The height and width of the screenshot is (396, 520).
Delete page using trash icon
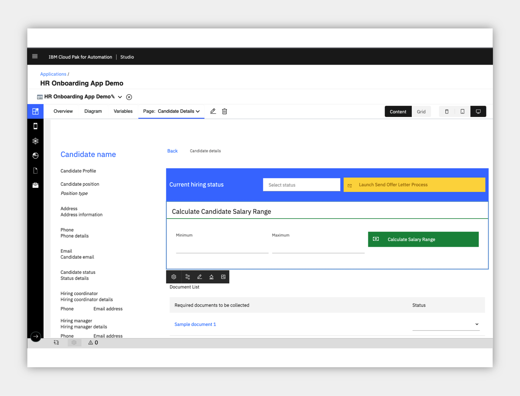[x=224, y=111]
